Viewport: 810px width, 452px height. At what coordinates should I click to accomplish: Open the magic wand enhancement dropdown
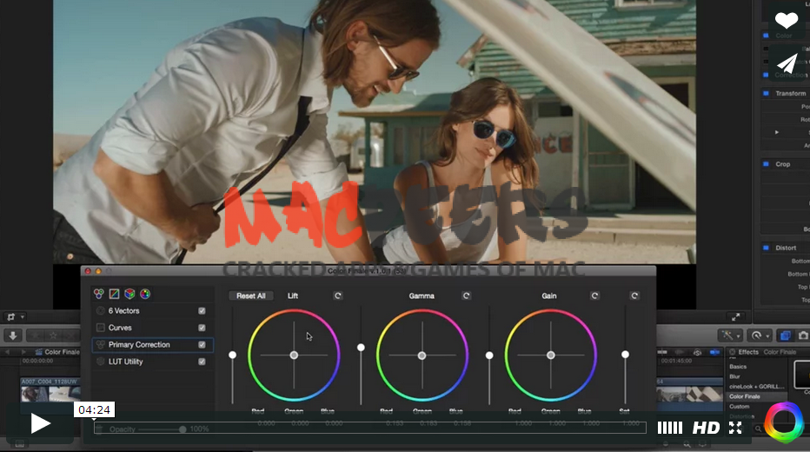[x=728, y=335]
